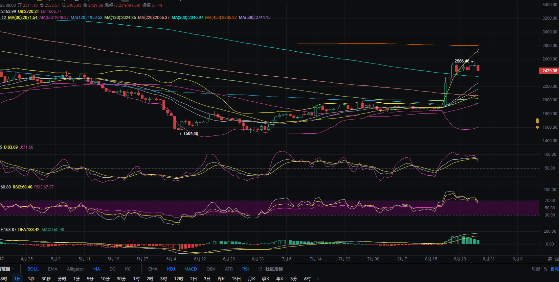
Task: Click the 对数 log scale button
Action: (536, 269)
